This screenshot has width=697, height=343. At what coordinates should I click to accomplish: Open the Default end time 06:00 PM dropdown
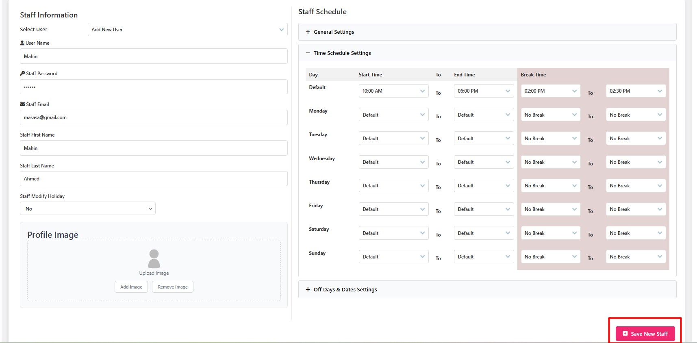[483, 91]
